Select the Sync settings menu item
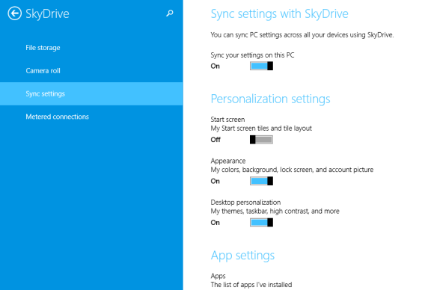The width and height of the screenshot is (434, 290). 91,93
